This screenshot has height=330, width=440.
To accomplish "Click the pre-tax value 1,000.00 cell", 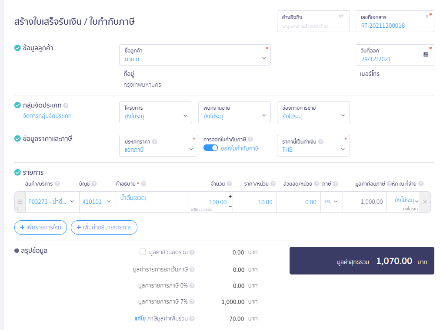I will [365, 202].
